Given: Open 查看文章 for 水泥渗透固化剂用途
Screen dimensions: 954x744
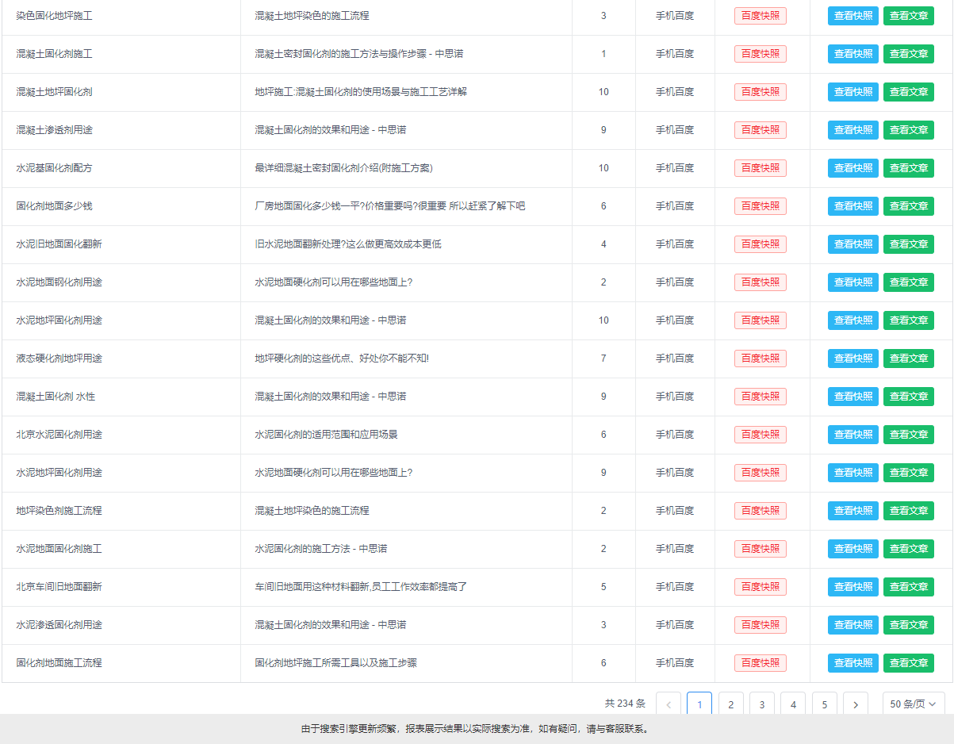Looking at the screenshot, I should [x=909, y=625].
